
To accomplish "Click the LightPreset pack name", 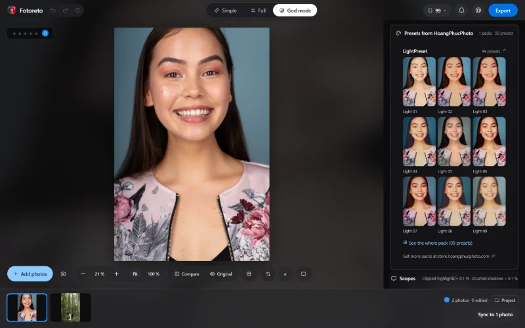I will 415,51.
